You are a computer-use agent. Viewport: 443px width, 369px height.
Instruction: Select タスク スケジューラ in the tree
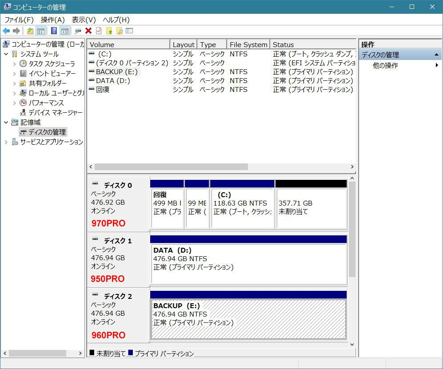point(52,64)
